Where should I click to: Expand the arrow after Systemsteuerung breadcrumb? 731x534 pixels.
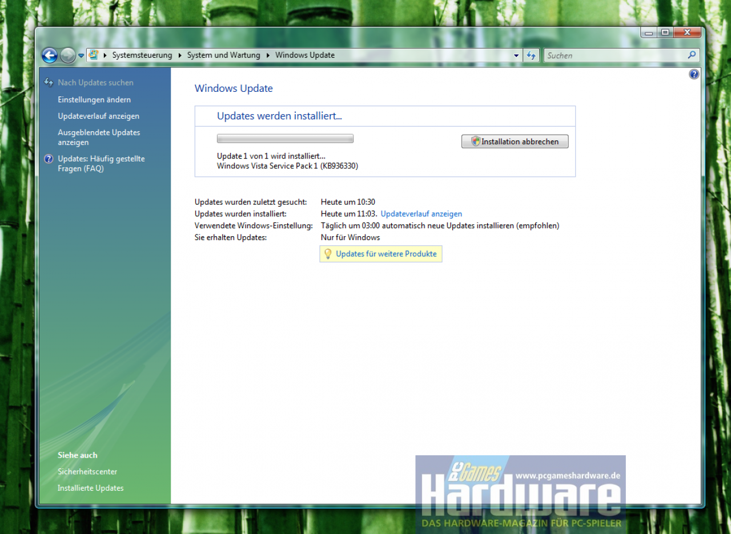coord(180,55)
